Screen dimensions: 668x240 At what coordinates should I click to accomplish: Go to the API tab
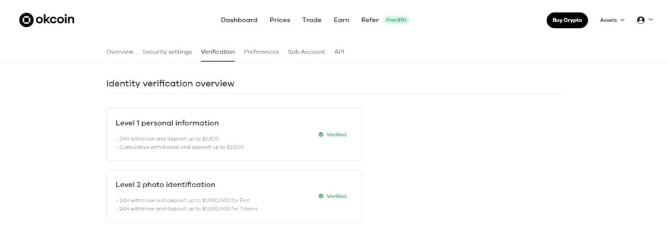coord(339,52)
